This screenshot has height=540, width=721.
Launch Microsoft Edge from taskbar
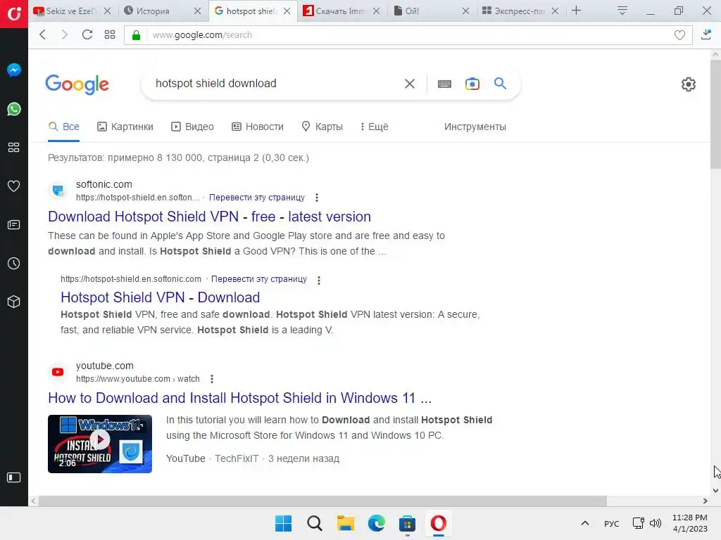pos(377,523)
